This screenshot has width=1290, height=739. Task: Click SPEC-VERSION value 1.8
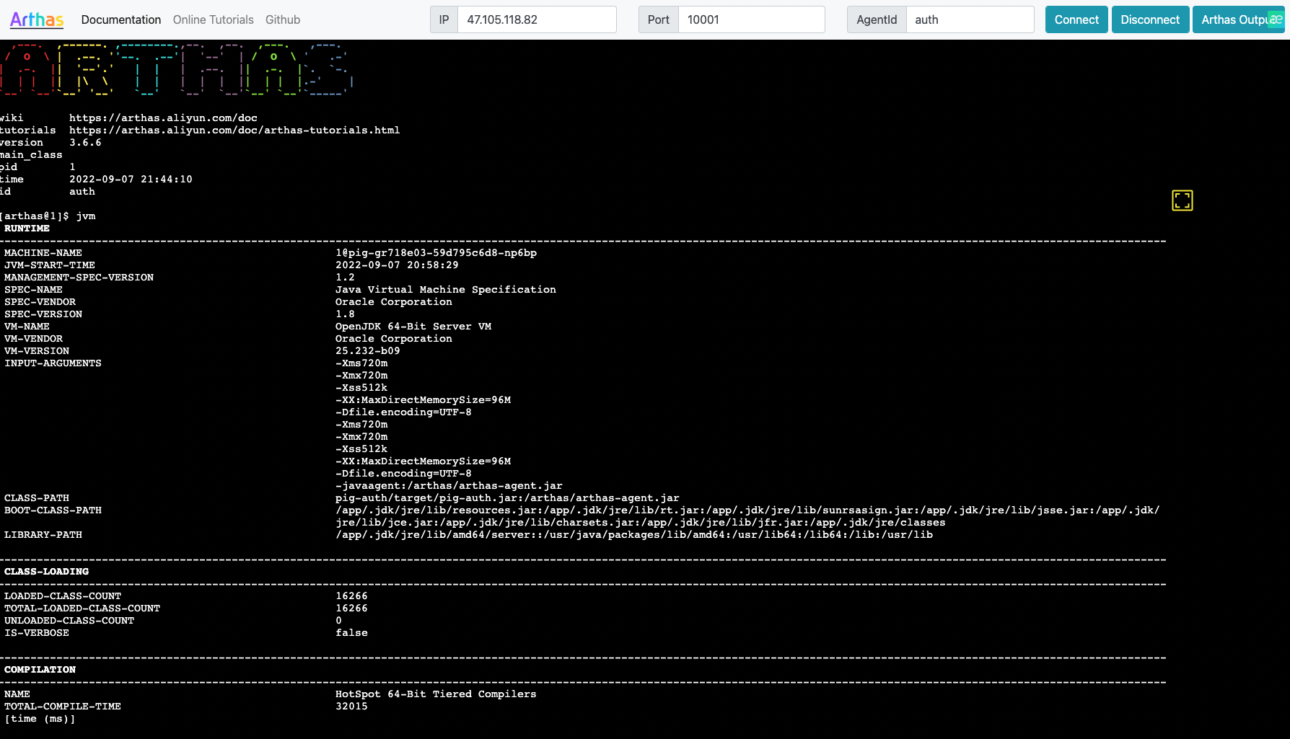pos(345,314)
